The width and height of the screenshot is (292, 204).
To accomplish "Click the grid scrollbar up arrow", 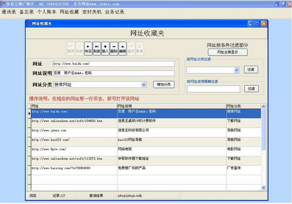I will click(x=263, y=106).
